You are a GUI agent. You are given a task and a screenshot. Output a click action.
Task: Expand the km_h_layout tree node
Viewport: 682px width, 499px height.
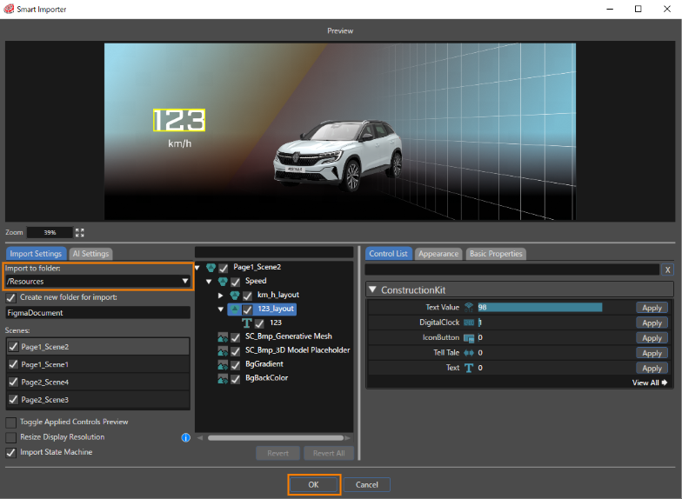pos(221,296)
